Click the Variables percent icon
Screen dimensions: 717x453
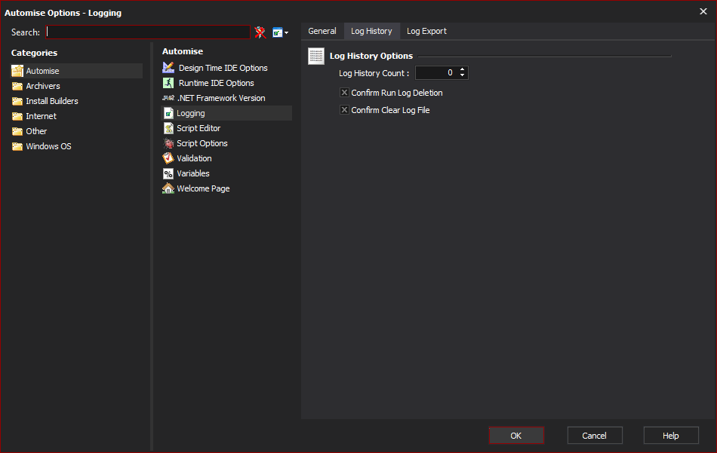coord(168,173)
